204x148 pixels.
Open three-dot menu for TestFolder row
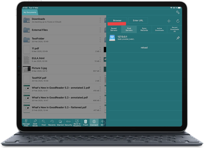click(x=100, y=40)
